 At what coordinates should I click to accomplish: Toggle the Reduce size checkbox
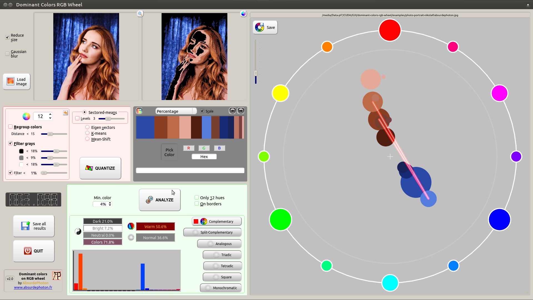pos(7,37)
